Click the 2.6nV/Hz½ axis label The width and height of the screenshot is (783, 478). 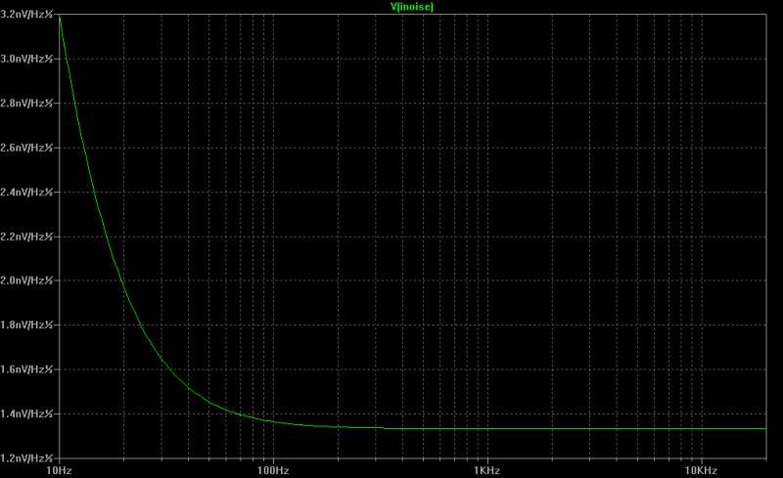26,148
